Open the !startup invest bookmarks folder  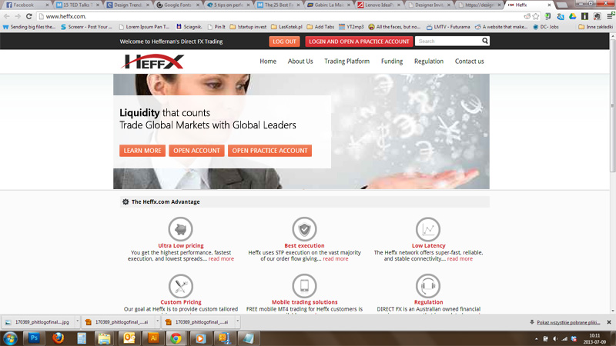[x=248, y=27]
